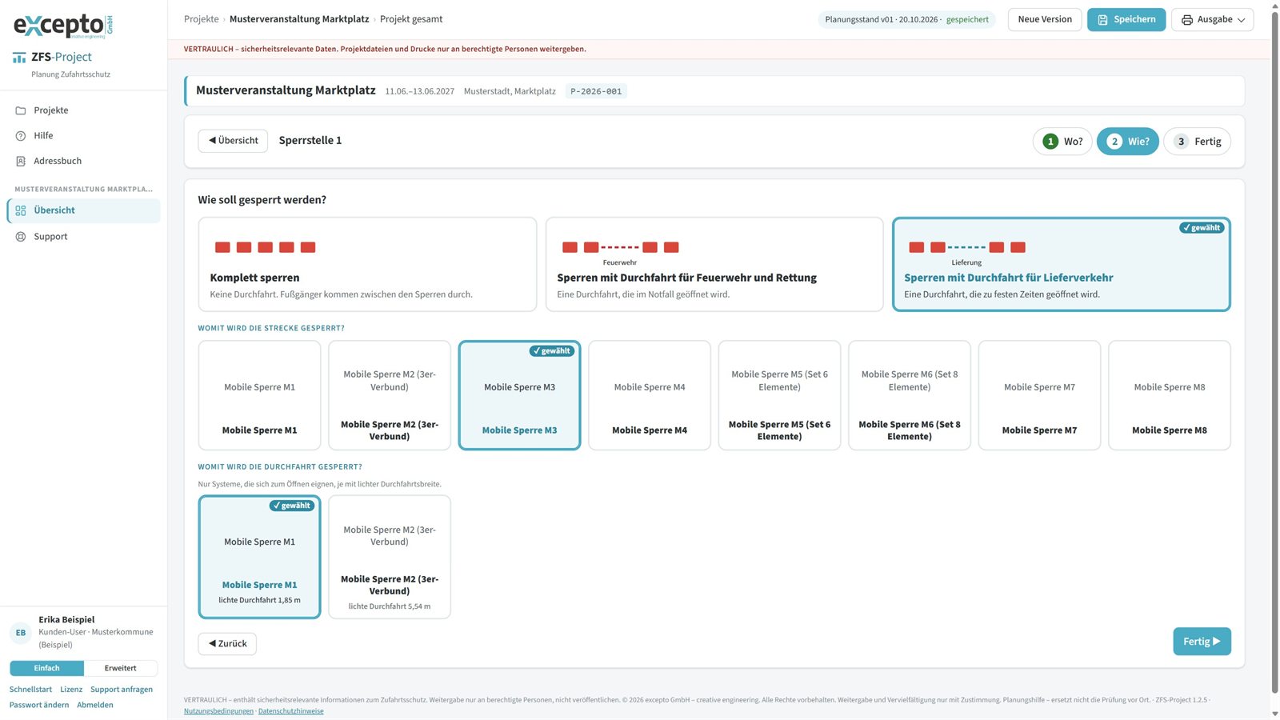The width and height of the screenshot is (1280, 720).
Task: Click the Support lifebuoy icon
Action: 21,237
